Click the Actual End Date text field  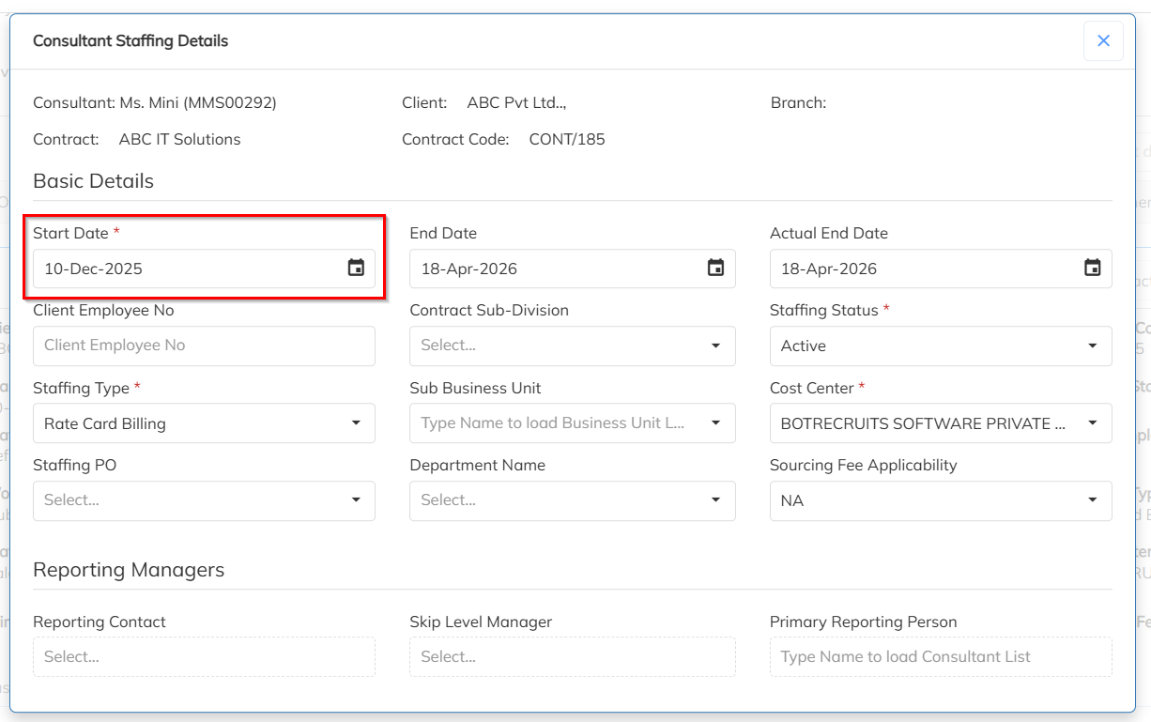coord(920,269)
